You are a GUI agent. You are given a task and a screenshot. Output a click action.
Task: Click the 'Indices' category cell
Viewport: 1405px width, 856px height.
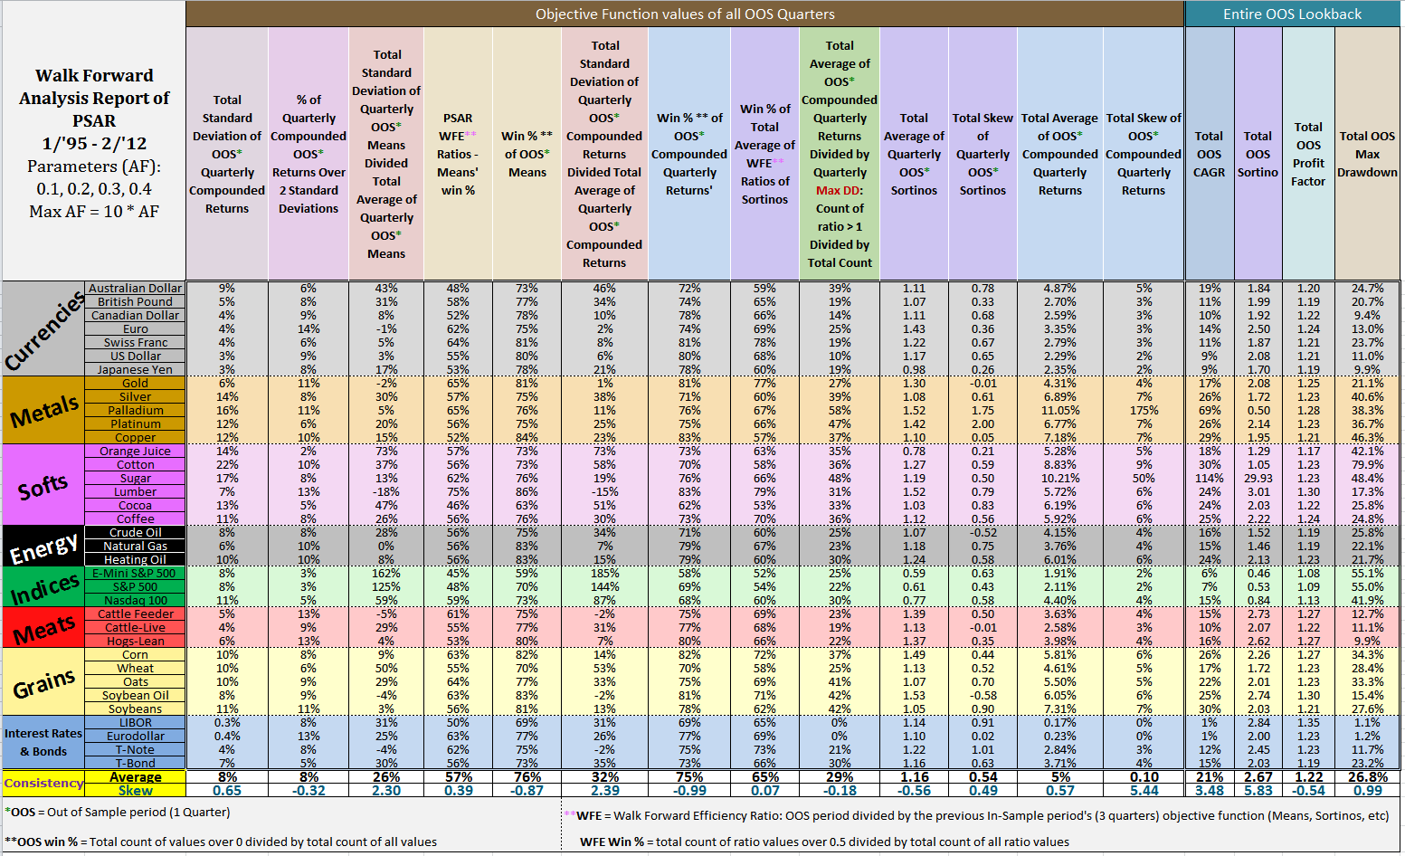pyautogui.click(x=43, y=586)
